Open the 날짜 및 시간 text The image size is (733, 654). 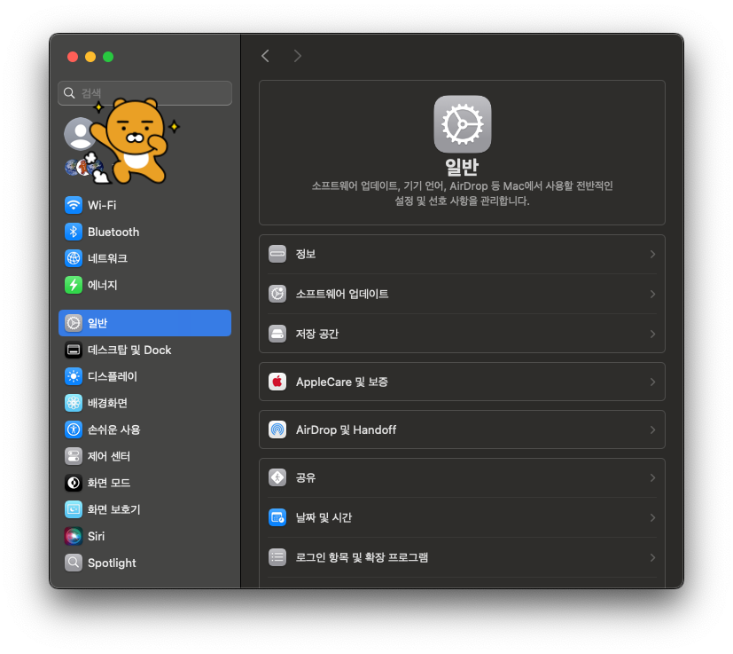(324, 517)
